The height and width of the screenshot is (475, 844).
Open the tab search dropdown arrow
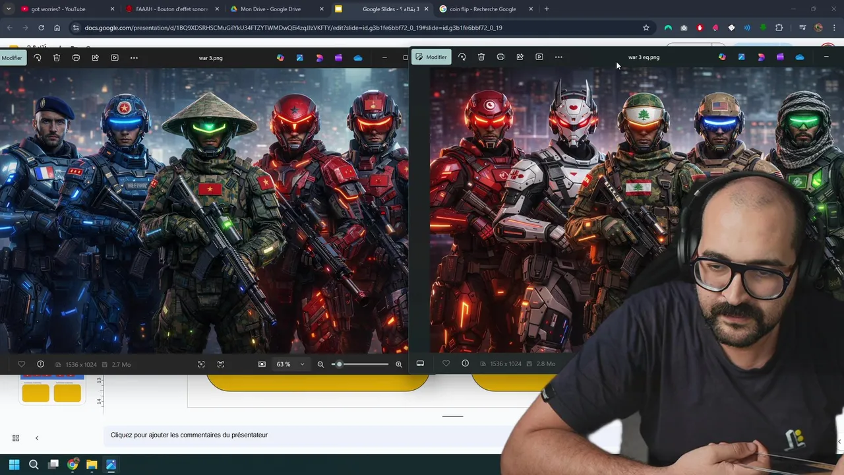8,9
